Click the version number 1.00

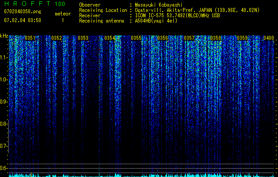pyautogui.click(x=60, y=4)
